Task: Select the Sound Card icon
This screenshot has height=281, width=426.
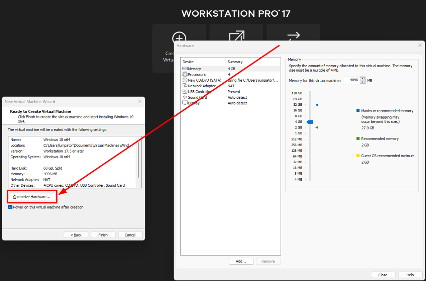Action: point(185,97)
